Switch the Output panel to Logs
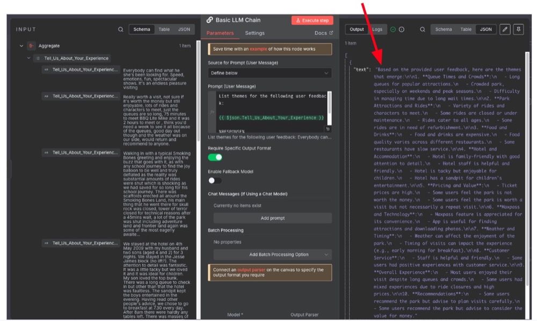Viewport: 537px width, 321px height. (378, 30)
